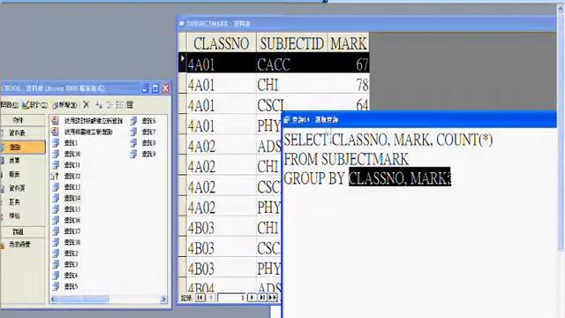Click the row selector of the CACC record
This screenshot has height=318, width=565.
coord(183,64)
